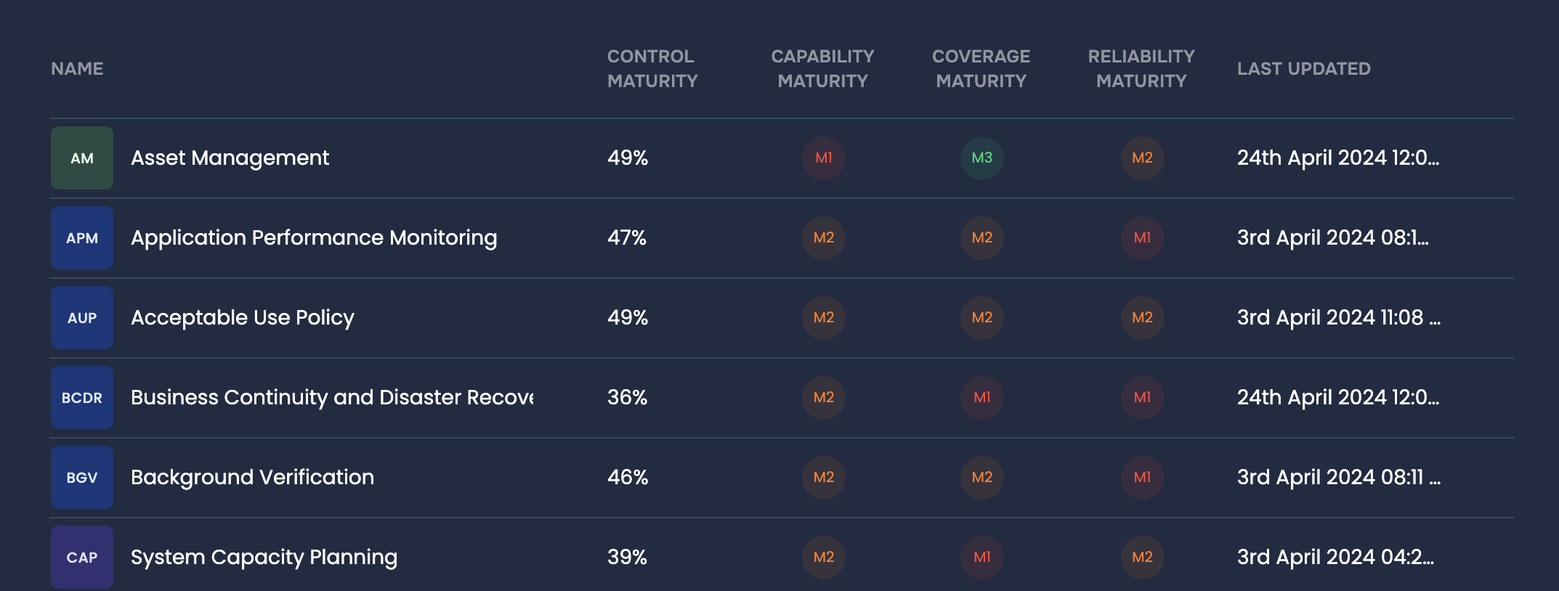Open System Capacity Planning entry
The width and height of the screenshot is (1559, 591).
pos(264,558)
